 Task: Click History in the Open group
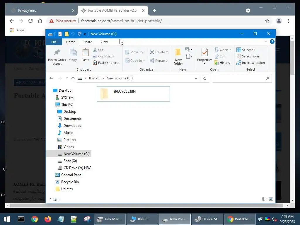[223, 63]
